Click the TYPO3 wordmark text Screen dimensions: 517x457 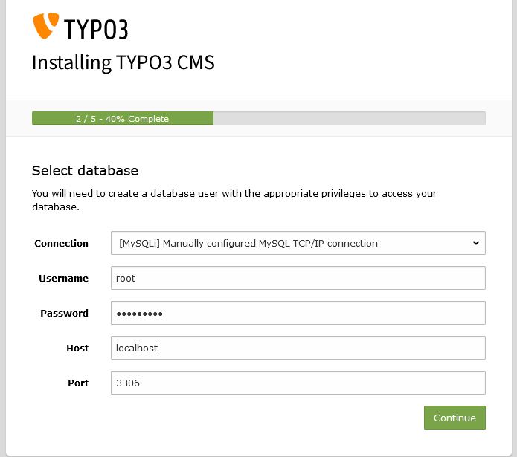pyautogui.click(x=95, y=28)
